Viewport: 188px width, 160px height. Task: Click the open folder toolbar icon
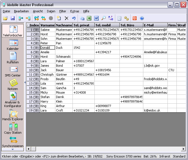click(x=5, y=18)
